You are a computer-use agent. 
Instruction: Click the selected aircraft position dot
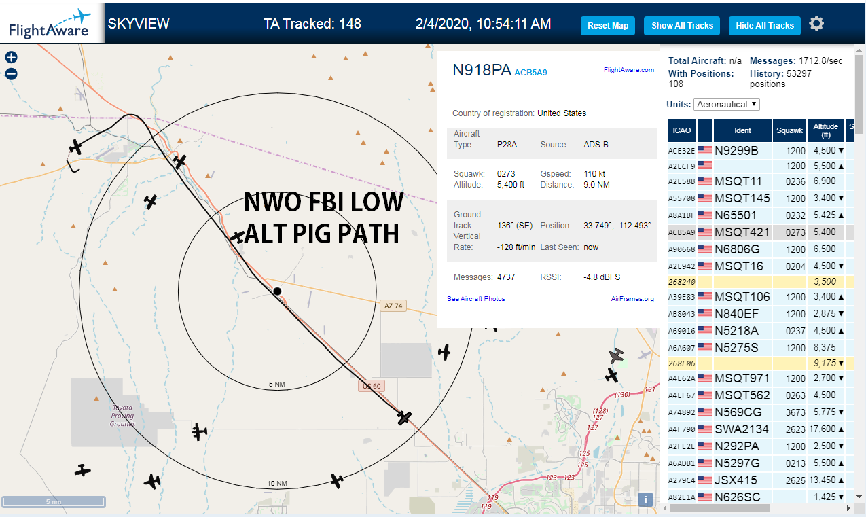[277, 291]
